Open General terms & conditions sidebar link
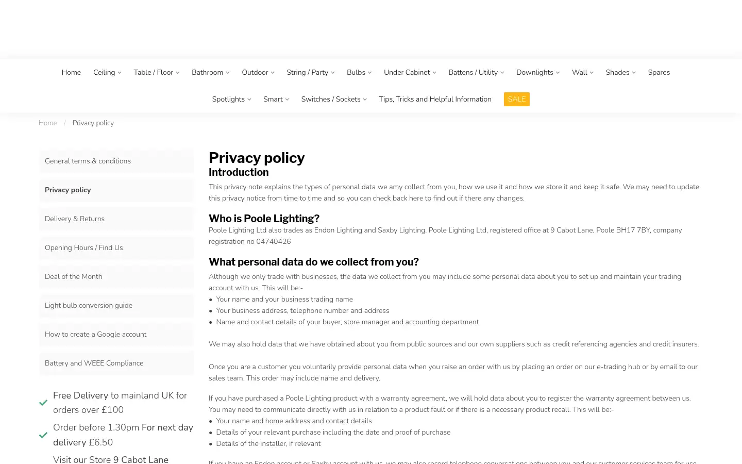Viewport: 742px width, 464px height. [x=116, y=161]
